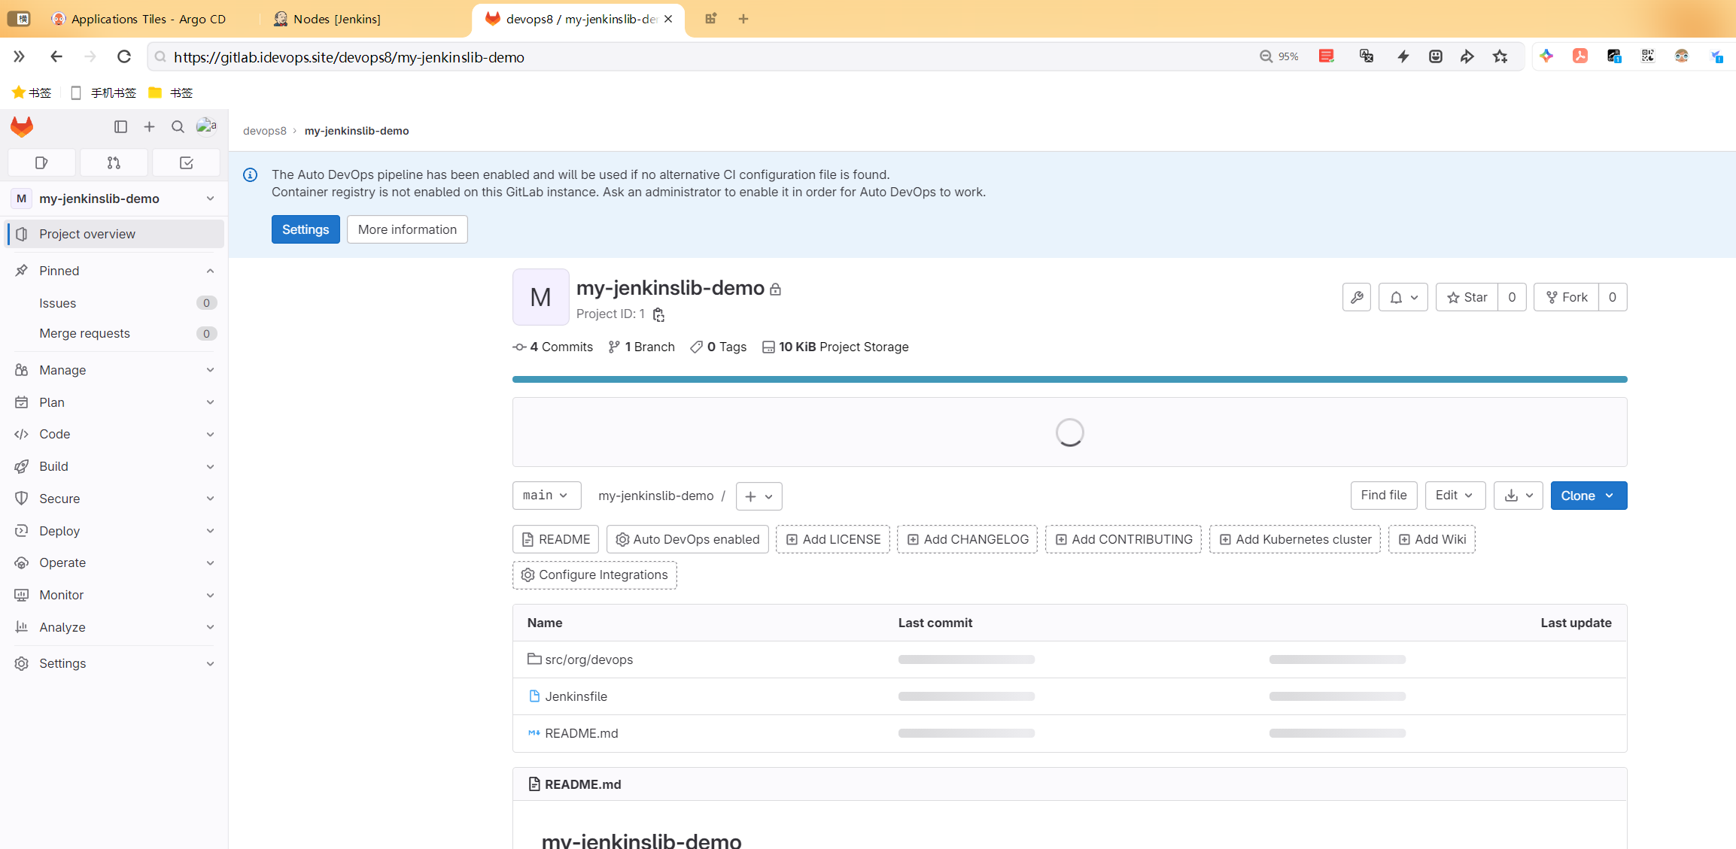Open the main branch selector dropdown

[x=546, y=496]
